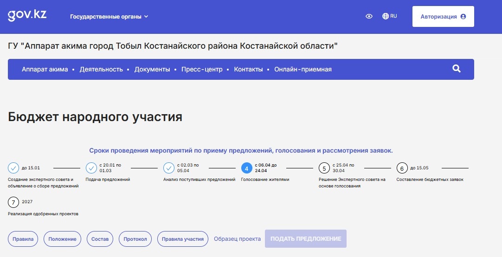Screen dimensions: 502x257
Task: Expand Государственные органы dropdown
Action: click(x=109, y=17)
